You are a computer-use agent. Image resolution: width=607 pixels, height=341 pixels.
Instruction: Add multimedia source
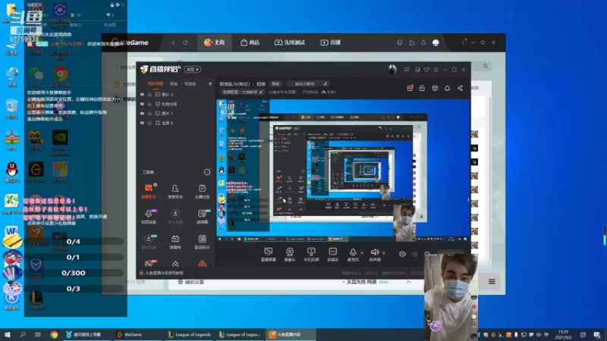(x=333, y=255)
